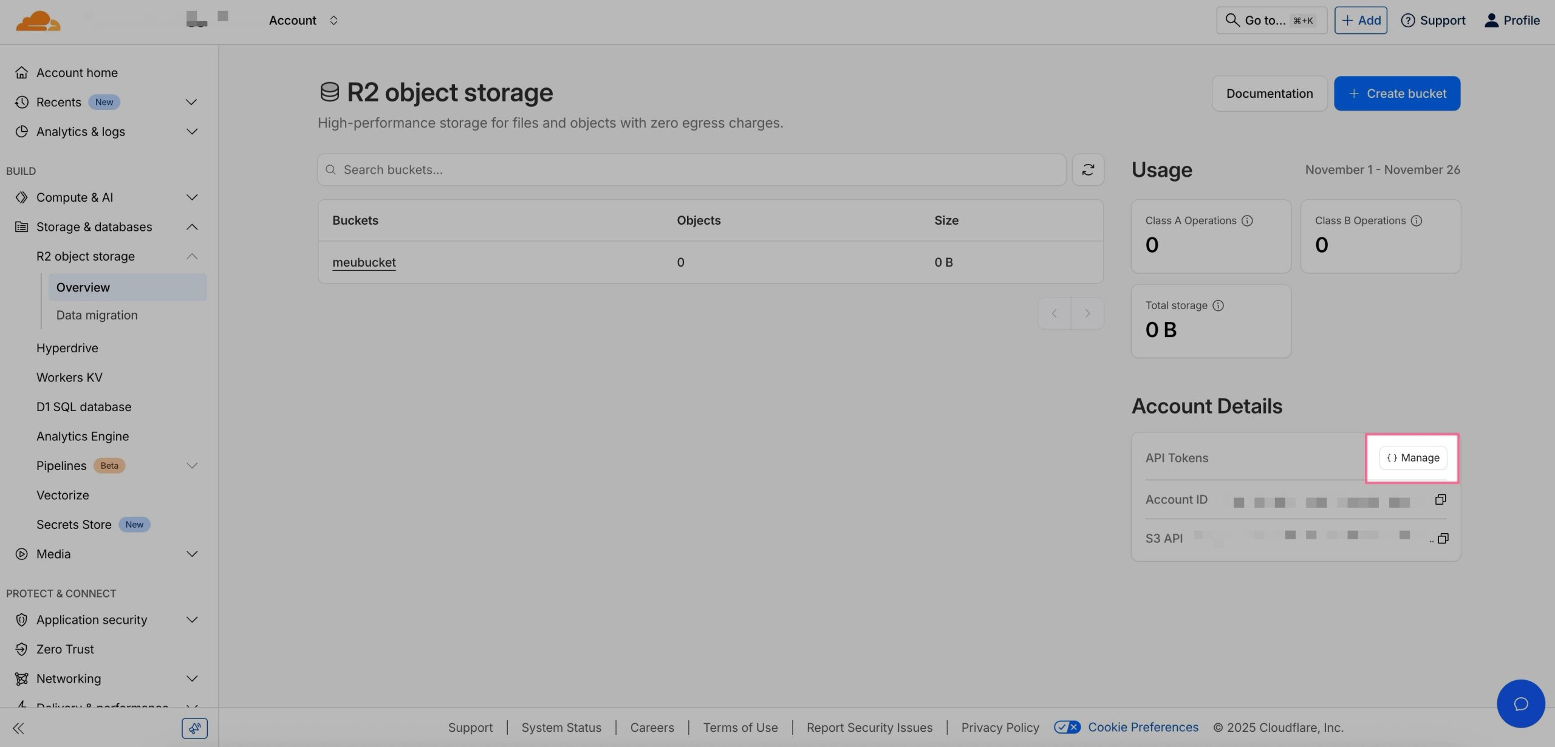Expand the Media section chevron
The height and width of the screenshot is (747, 1555).
(x=191, y=554)
